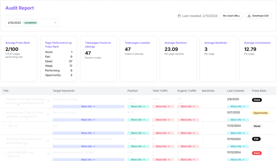Click the Last crawled: 2/10/2025 text
Screen dimensions: 277x161
coord(200,16)
